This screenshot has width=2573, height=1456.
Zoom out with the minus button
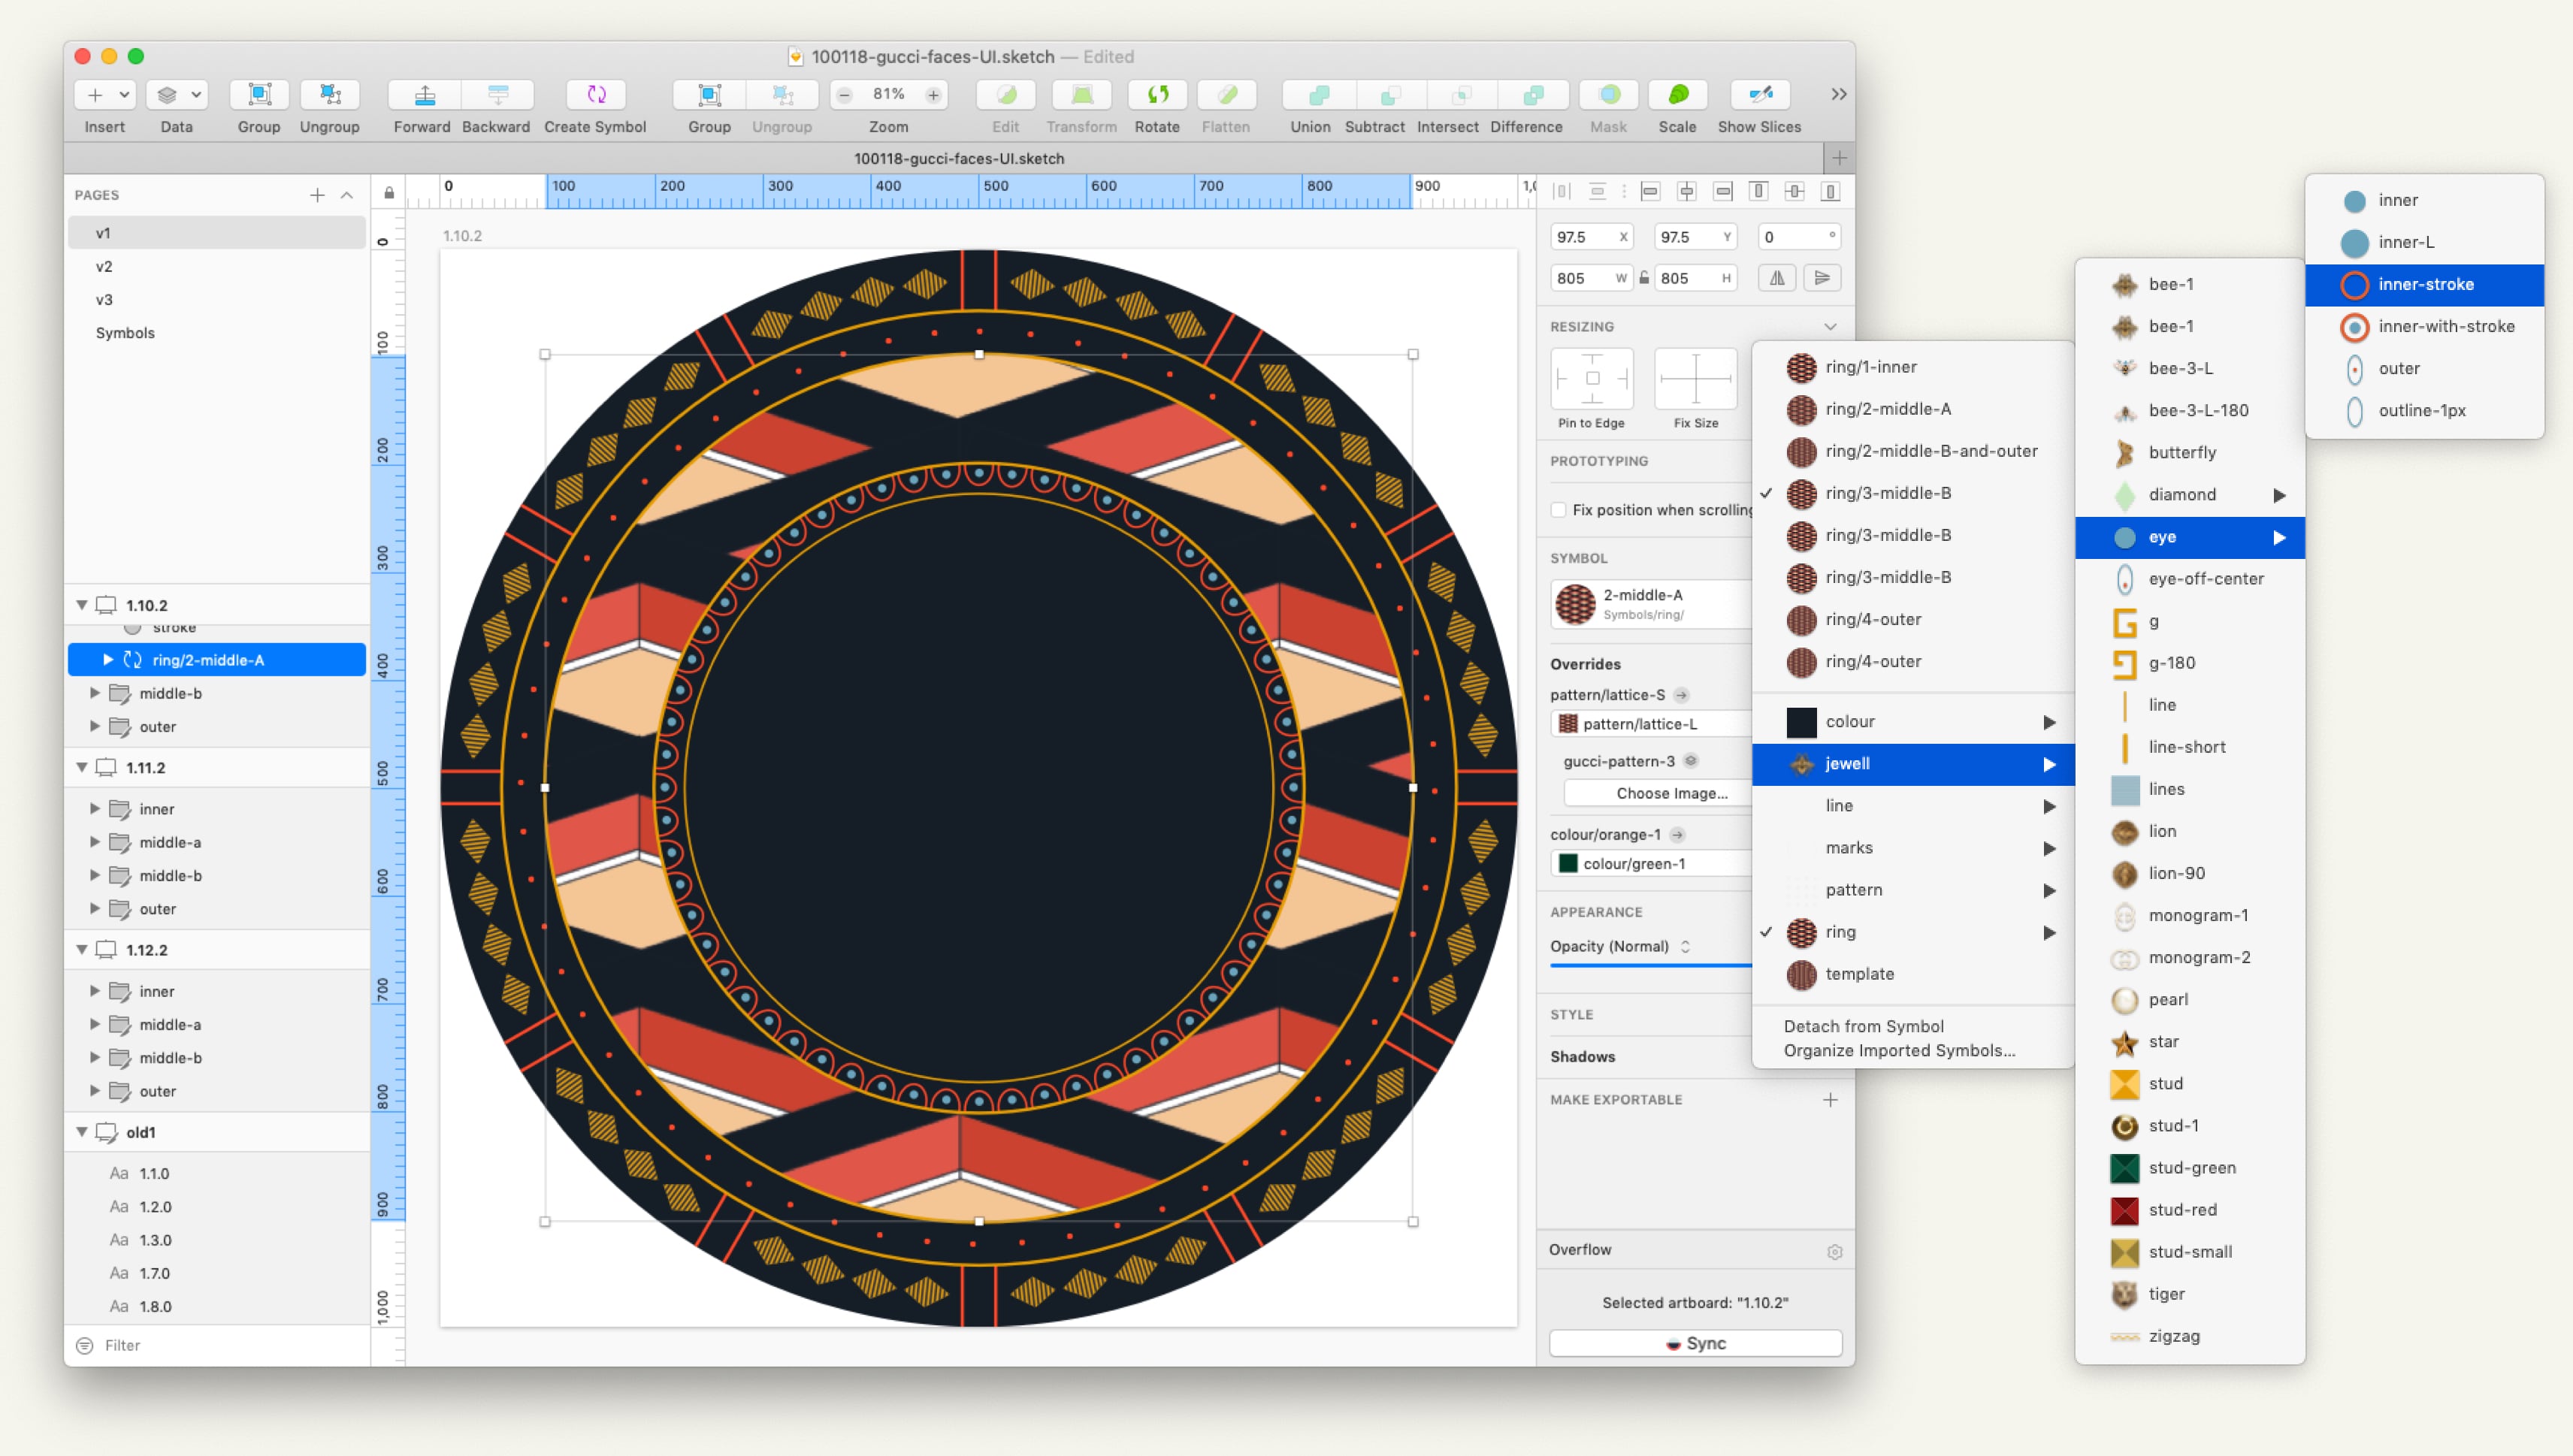[x=844, y=95]
